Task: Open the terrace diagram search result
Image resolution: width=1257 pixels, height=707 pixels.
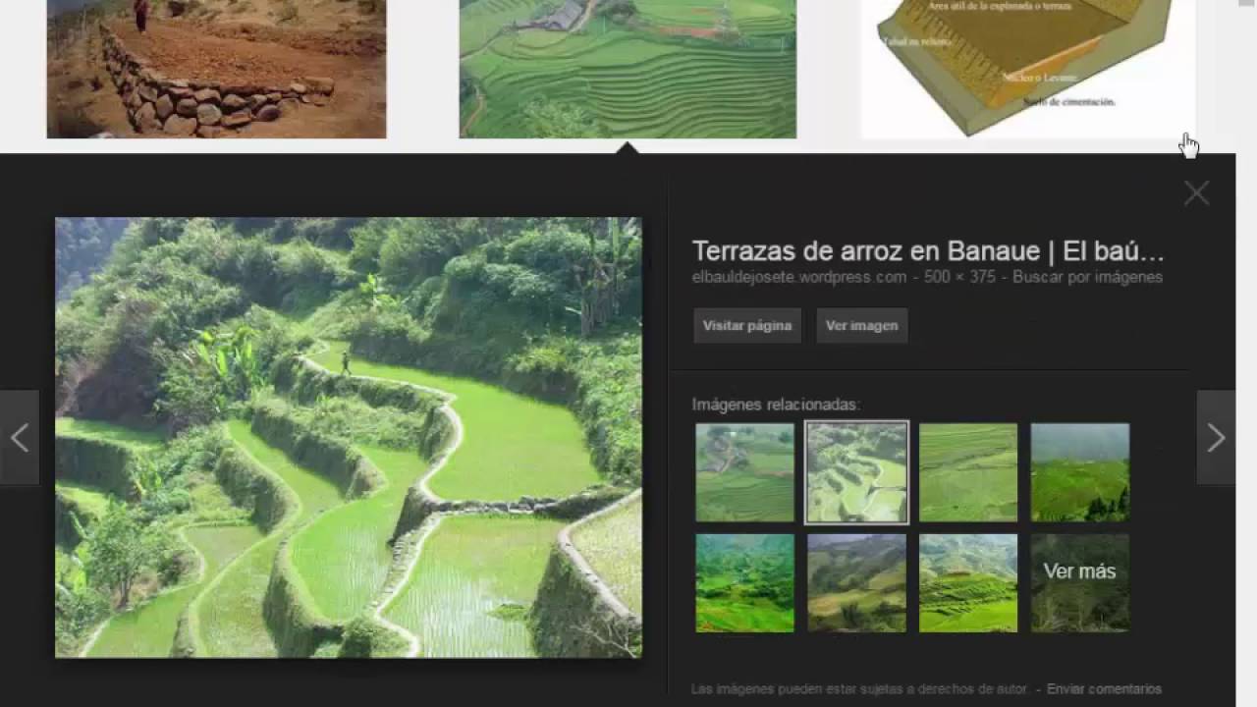Action: tap(1028, 69)
